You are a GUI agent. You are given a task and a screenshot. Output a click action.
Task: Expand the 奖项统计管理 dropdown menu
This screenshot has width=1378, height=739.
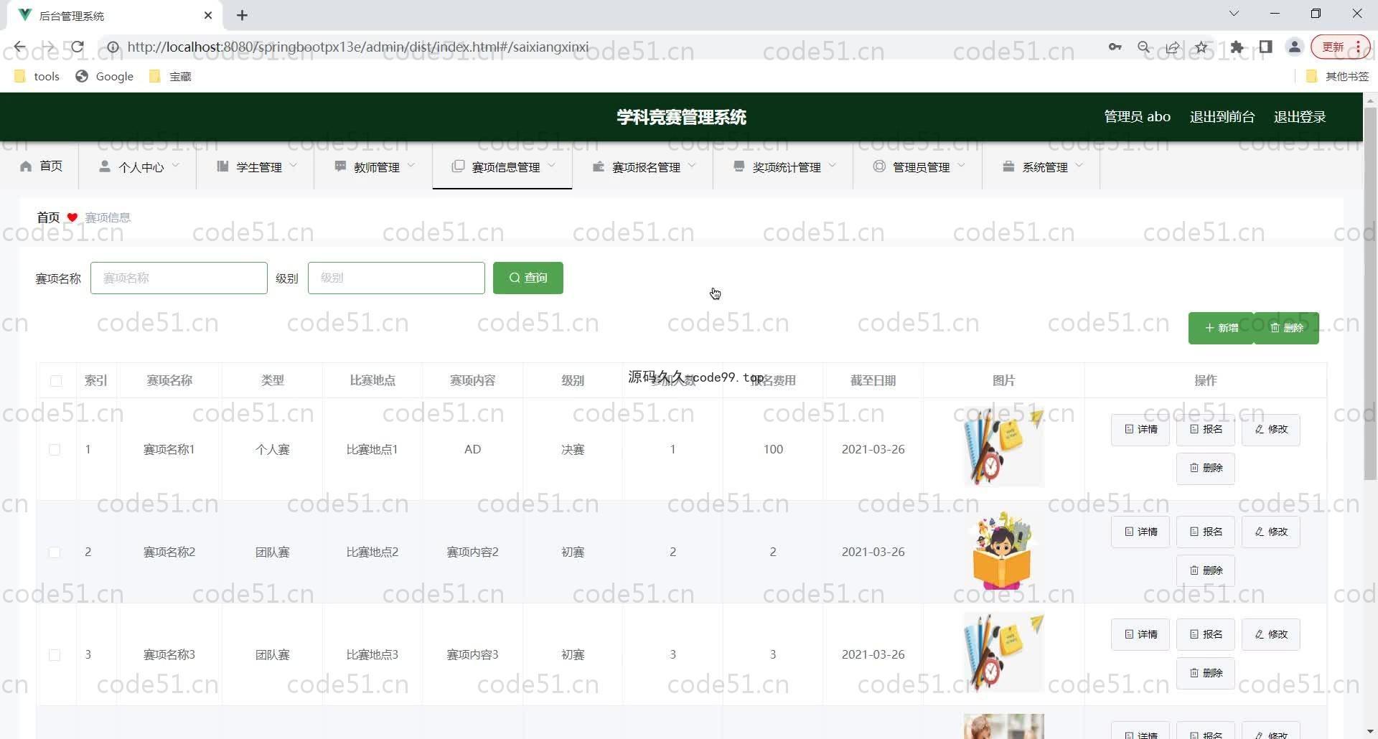point(784,166)
